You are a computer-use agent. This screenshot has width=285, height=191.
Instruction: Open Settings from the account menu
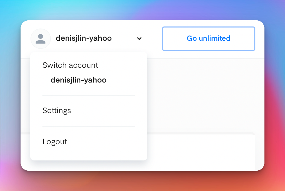[x=57, y=111]
